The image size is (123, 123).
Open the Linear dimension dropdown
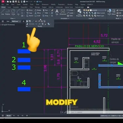tap(74, 10)
